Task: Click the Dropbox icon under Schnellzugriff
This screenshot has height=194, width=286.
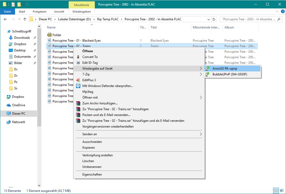Action: 11,44
